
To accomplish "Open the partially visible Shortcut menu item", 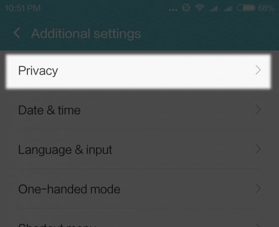I will (139, 218).
